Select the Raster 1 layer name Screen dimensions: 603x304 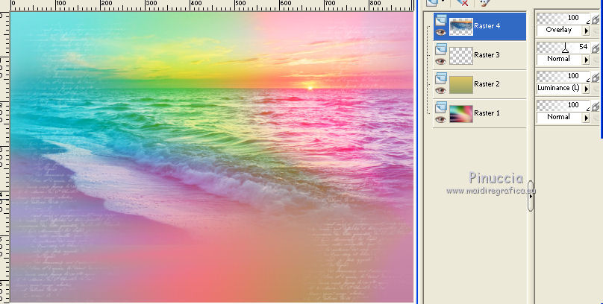pyautogui.click(x=487, y=113)
